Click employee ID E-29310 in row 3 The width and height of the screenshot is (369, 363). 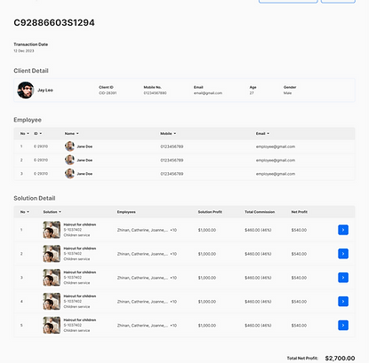(x=41, y=174)
